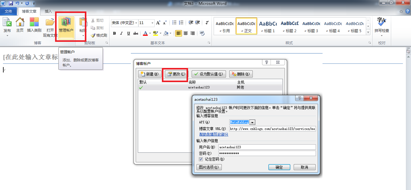Set paragraph alignment to right
The width and height of the screenshot is (411, 190).
point(192,33)
